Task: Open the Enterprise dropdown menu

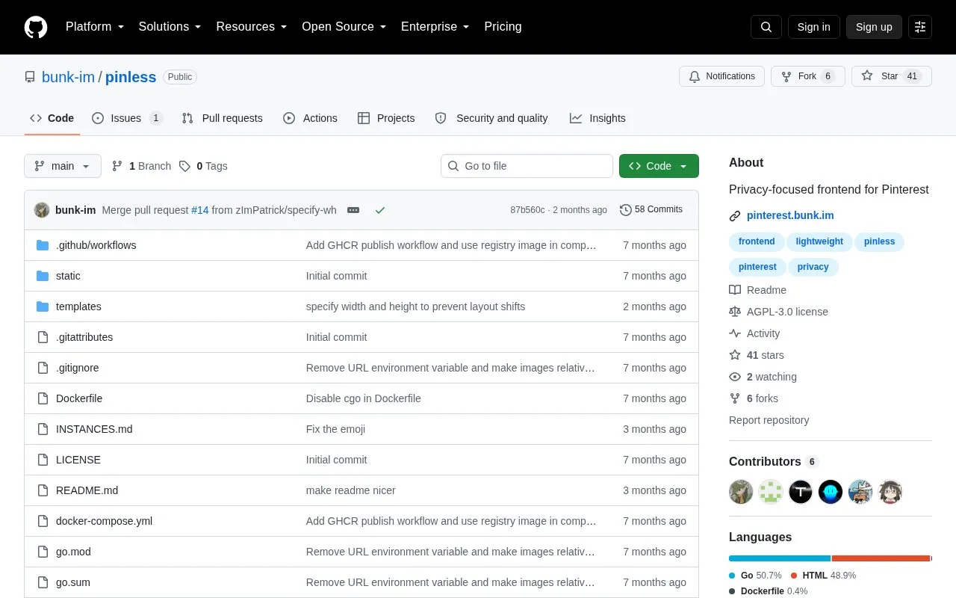Action: 435,27
